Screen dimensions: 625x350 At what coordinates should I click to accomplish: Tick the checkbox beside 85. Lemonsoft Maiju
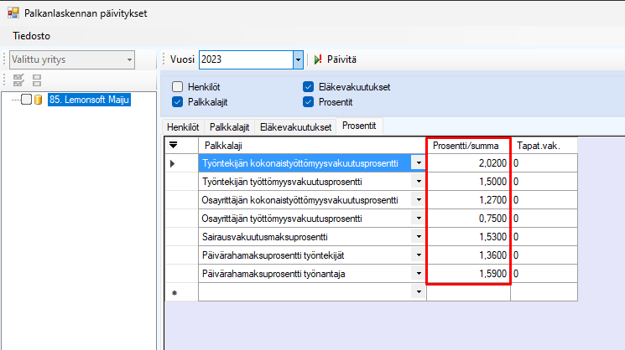pyautogui.click(x=26, y=100)
